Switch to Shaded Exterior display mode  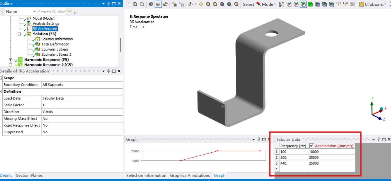point(158,4)
